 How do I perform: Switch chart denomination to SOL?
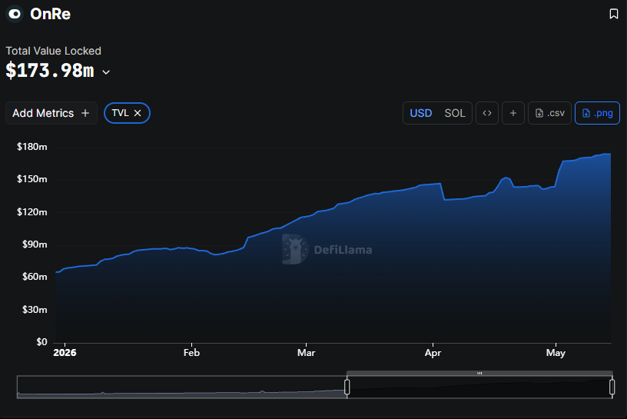pos(455,113)
